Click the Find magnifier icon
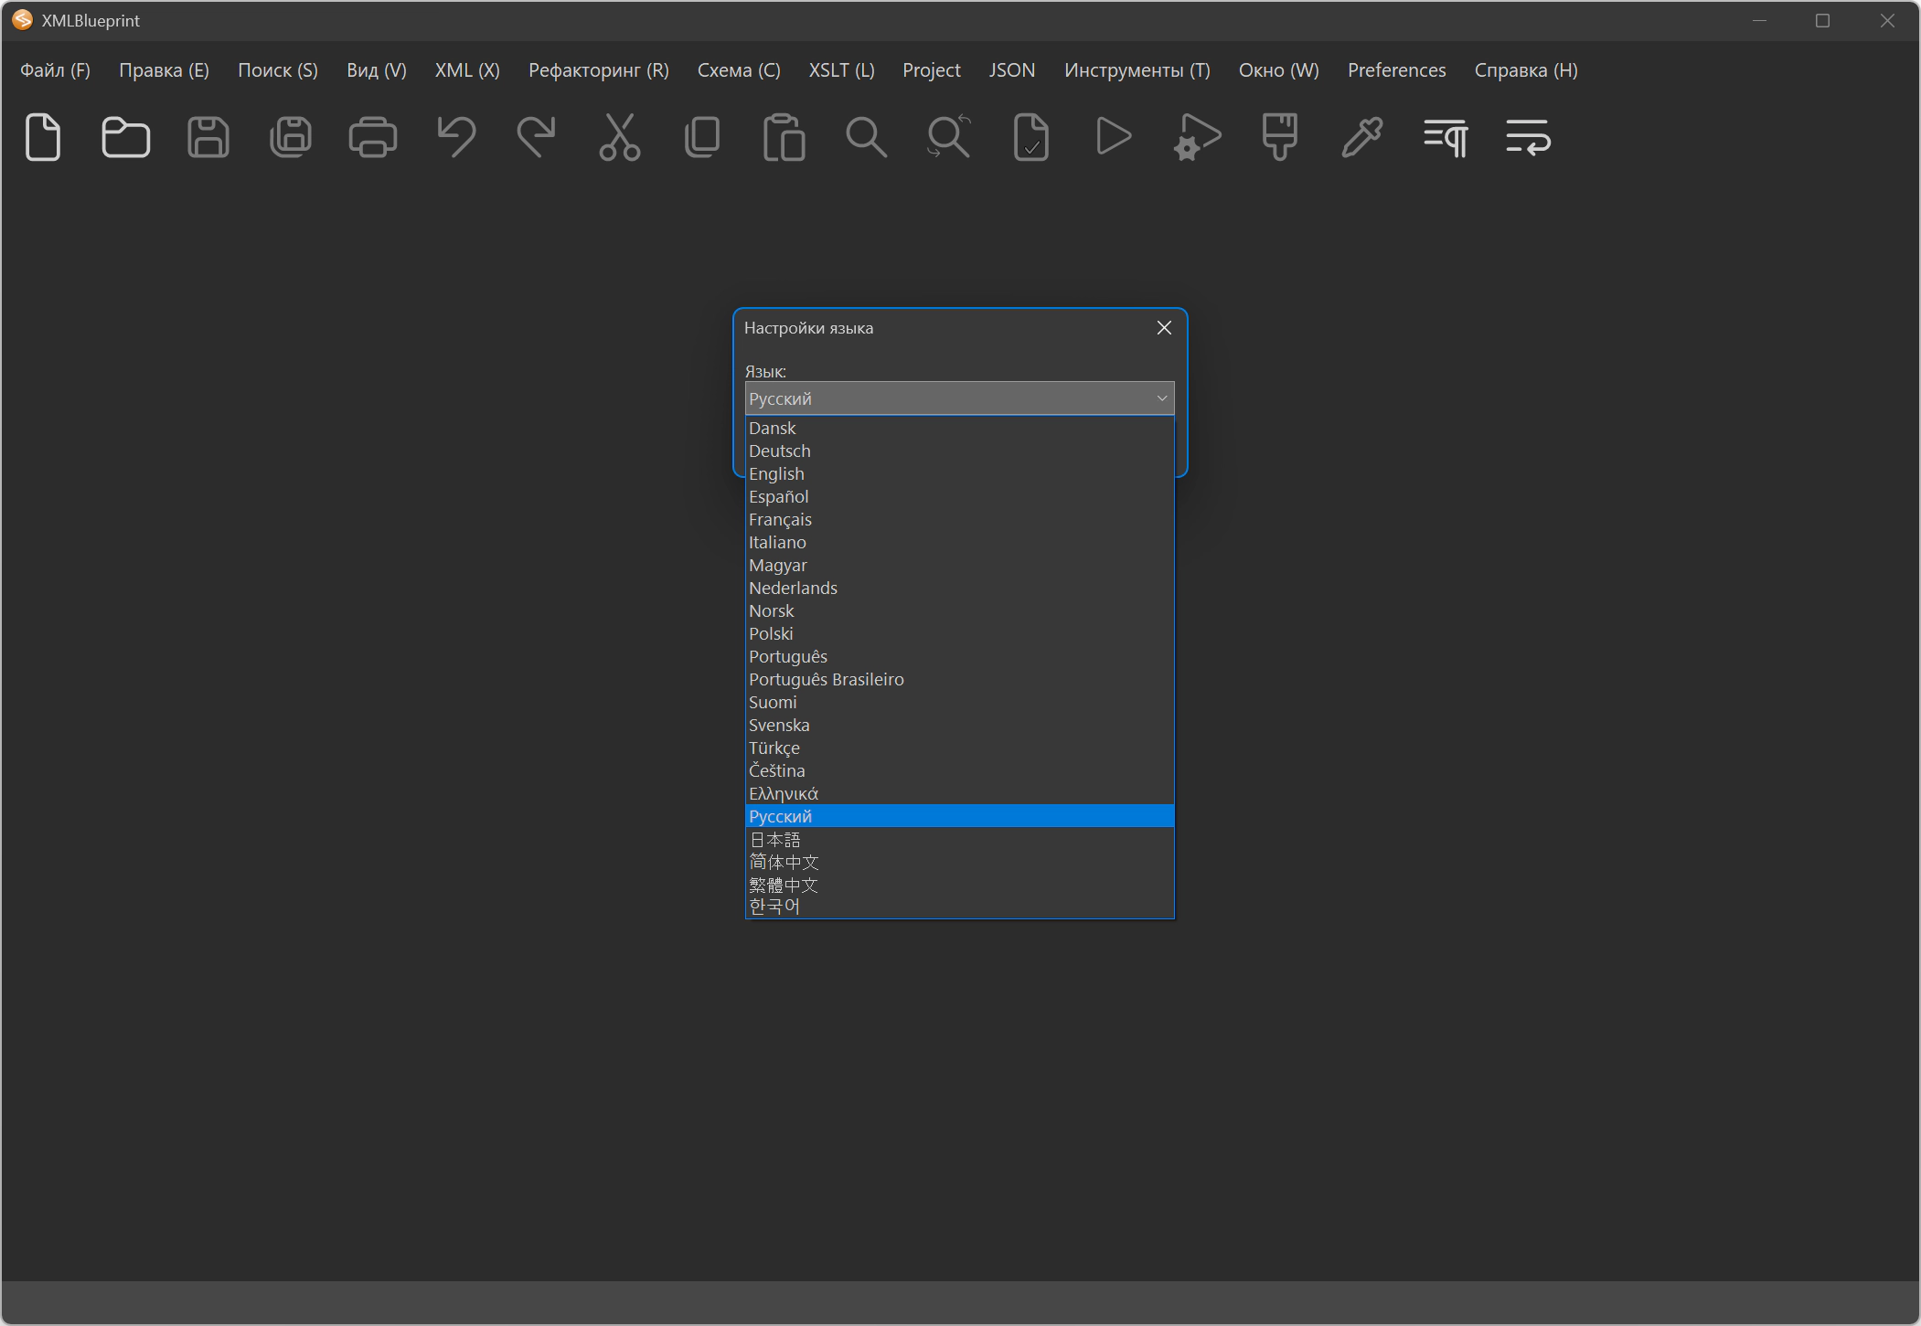This screenshot has height=1326, width=1921. (x=867, y=137)
